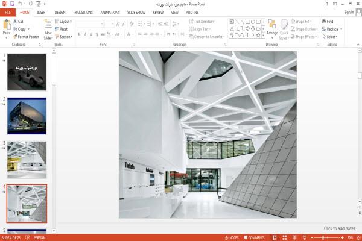Viewport: 362px width, 241px height.
Task: Open the Change Case dropdown
Action: click(118, 34)
